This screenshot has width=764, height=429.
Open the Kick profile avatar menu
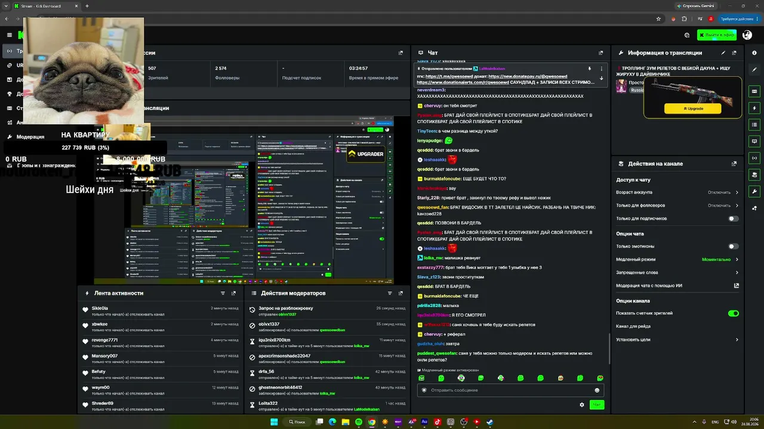point(747,35)
